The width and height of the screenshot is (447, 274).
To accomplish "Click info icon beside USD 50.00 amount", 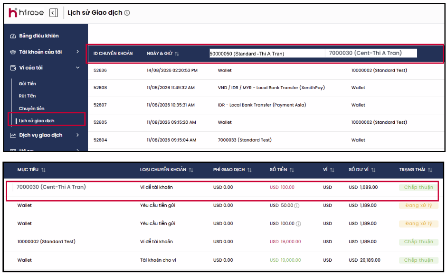I will 297,206.
